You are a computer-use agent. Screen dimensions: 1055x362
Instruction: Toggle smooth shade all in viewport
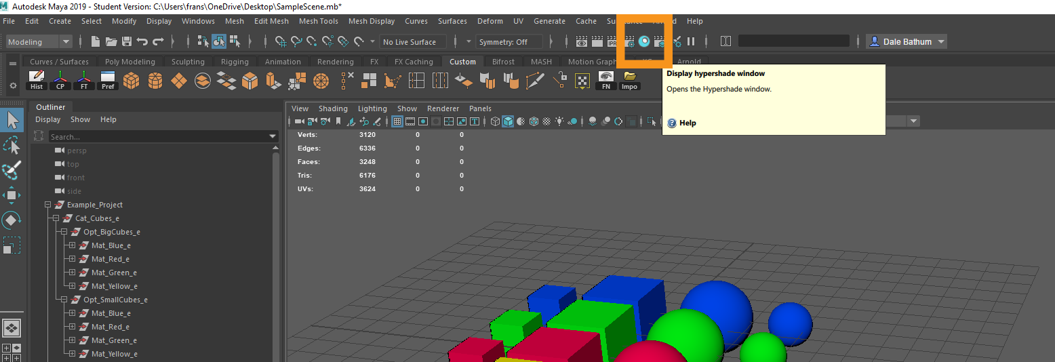(x=508, y=121)
